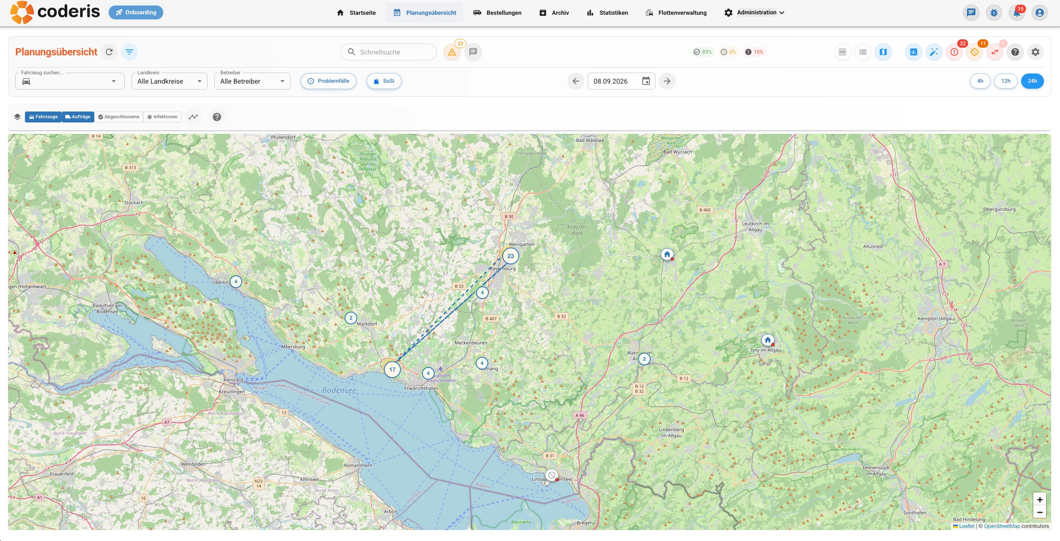The image size is (1060, 541).
Task: Toggle the Abgeschlossene map layer
Action: 119,117
